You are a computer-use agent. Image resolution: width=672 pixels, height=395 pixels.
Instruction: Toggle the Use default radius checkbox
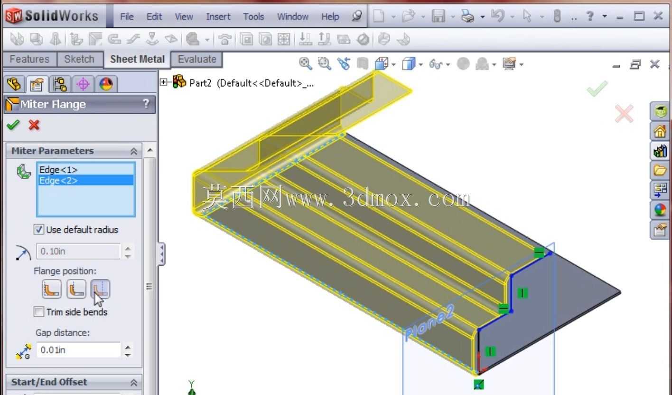click(x=39, y=230)
